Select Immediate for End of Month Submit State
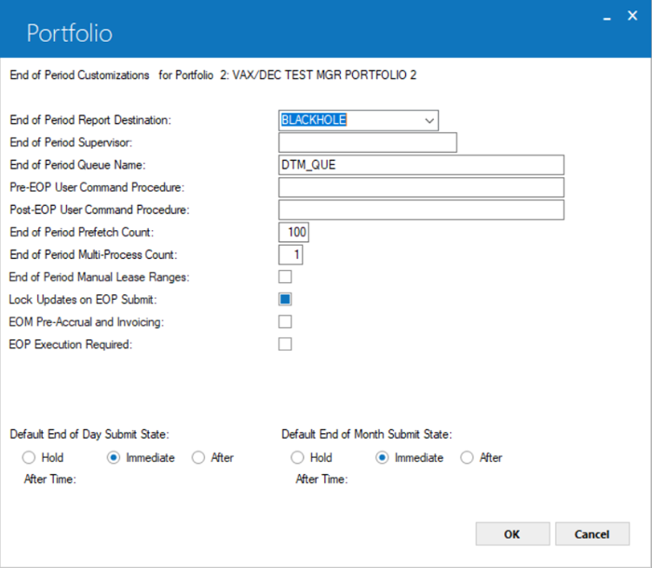 (382, 458)
